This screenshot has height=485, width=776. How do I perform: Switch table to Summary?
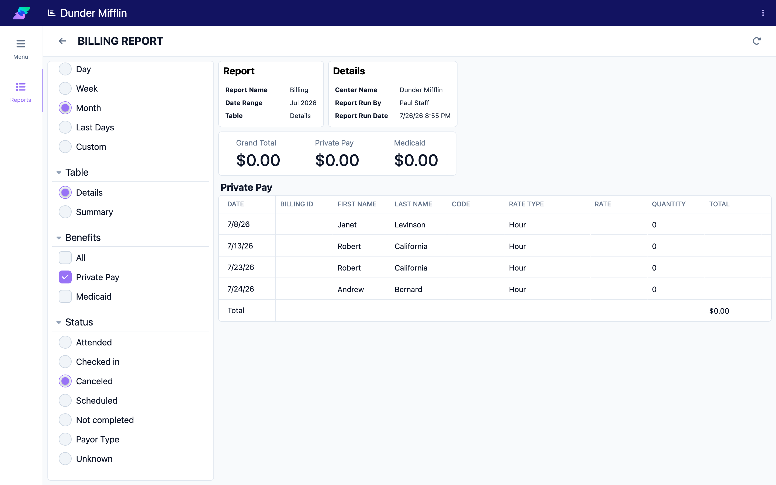(65, 212)
